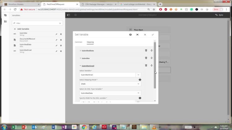This screenshot has height=130, width=232.
Task: Switch to the Mapping tab
Action: pos(90,42)
